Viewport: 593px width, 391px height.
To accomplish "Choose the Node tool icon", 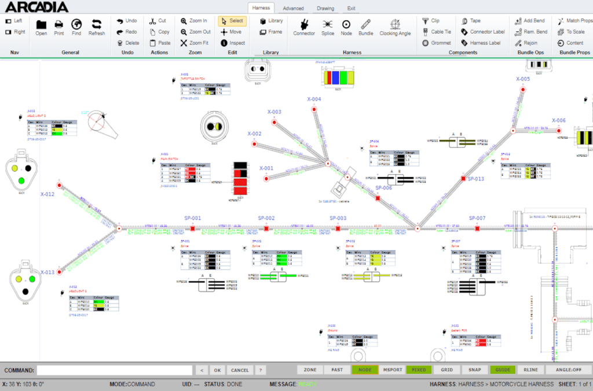I will pyautogui.click(x=346, y=26).
